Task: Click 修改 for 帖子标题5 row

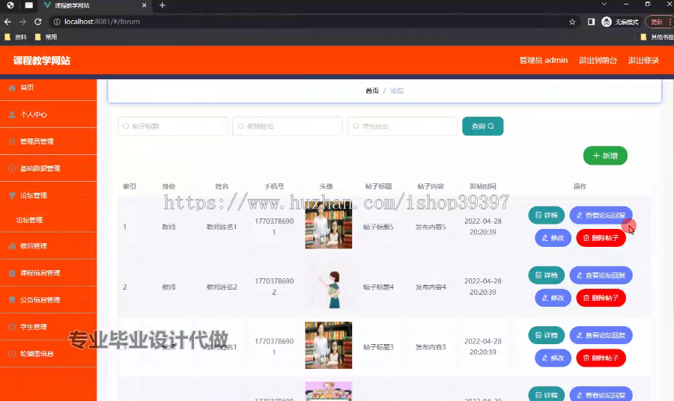Action: (x=553, y=238)
